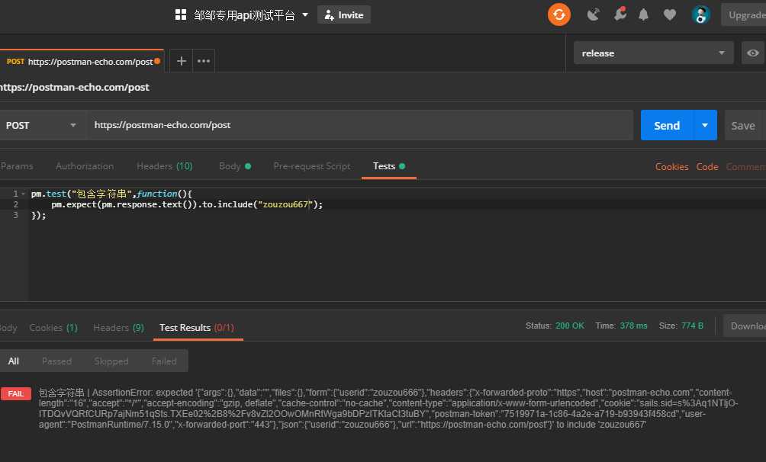
Task: Click the AssertionError message text
Action: (x=388, y=409)
